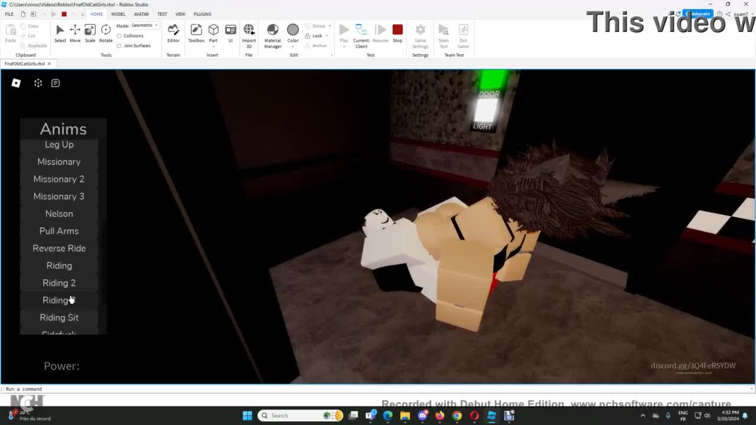Screen dimensions: 756x425
Task: Enable the Collisions checkbox
Action: [x=119, y=36]
